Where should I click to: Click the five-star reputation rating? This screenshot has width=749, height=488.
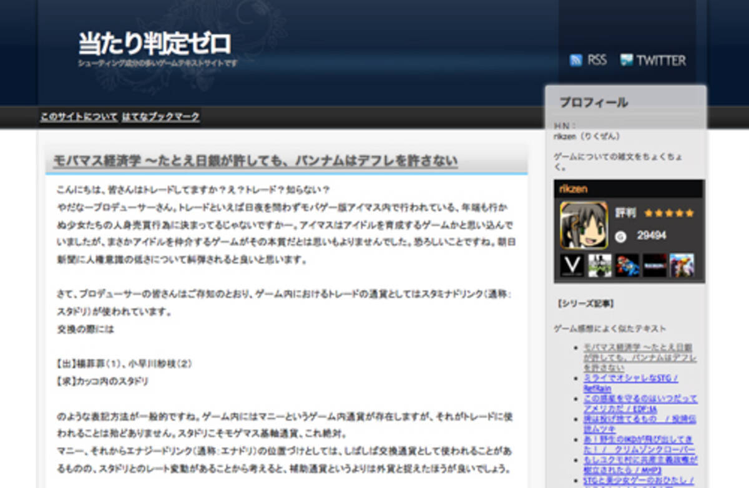click(668, 213)
